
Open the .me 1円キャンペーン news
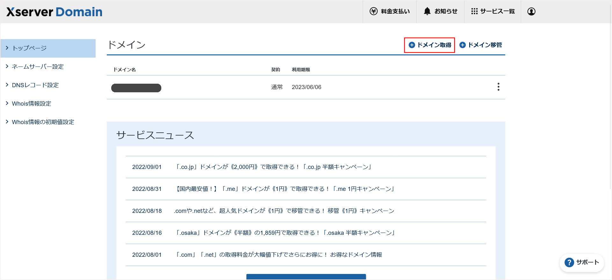click(285, 189)
